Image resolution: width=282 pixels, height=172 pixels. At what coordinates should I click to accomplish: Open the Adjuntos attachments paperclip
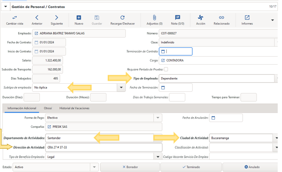click(x=154, y=17)
